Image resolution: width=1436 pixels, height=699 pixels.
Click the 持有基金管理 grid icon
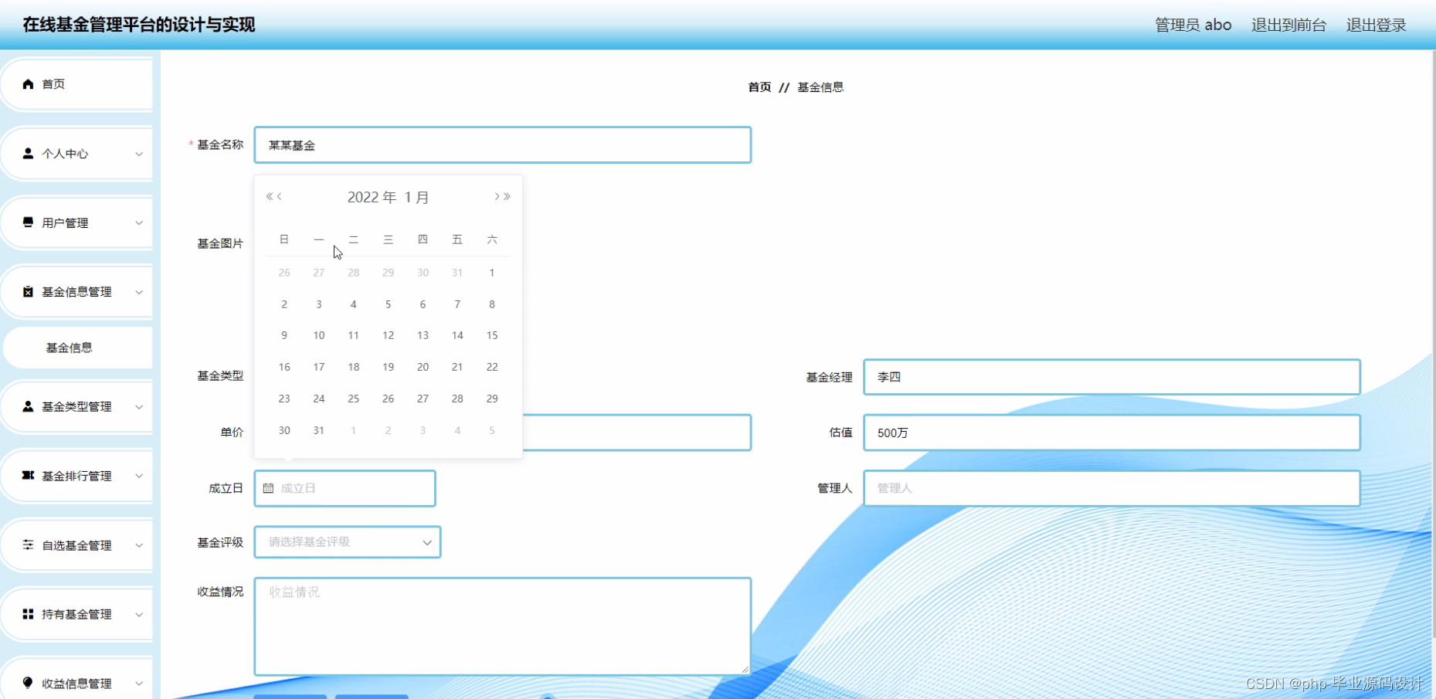pos(28,614)
